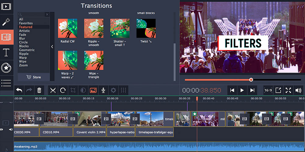Open the Filters magic wand tab
Viewport: 305px width, 152px height.
pyautogui.click(x=6, y=22)
